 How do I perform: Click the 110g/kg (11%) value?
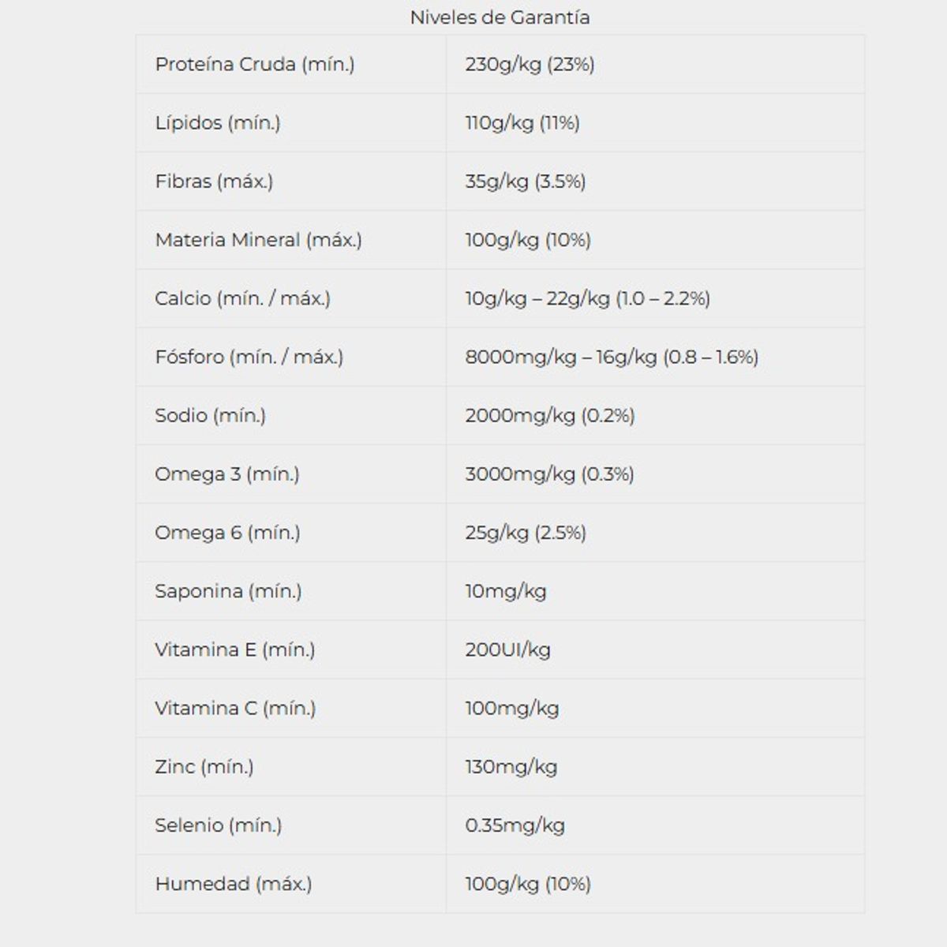pyautogui.click(x=522, y=122)
